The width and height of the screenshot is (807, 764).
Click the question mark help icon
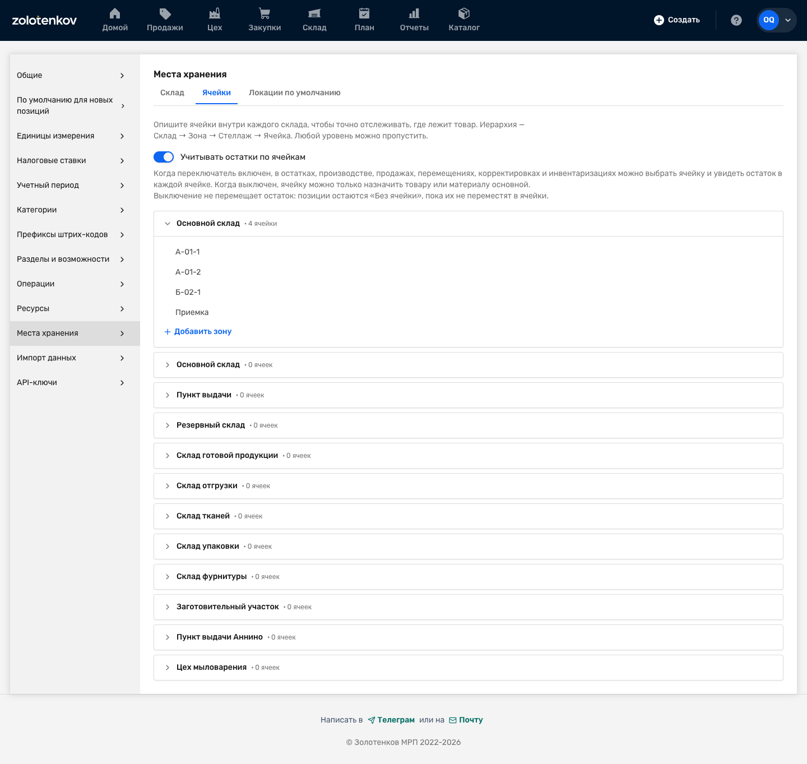pyautogui.click(x=736, y=20)
